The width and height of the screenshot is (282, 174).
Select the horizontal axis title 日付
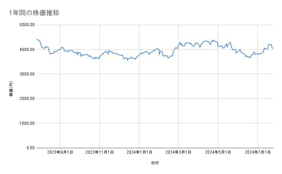[155, 163]
